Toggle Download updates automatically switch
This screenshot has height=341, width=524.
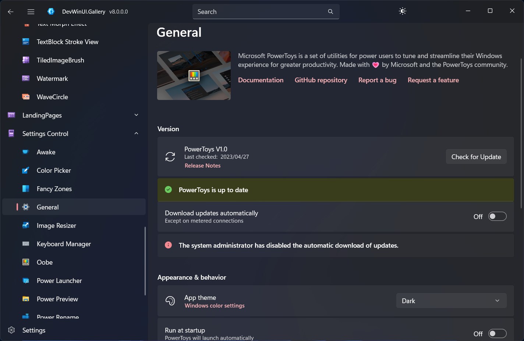coord(497,216)
